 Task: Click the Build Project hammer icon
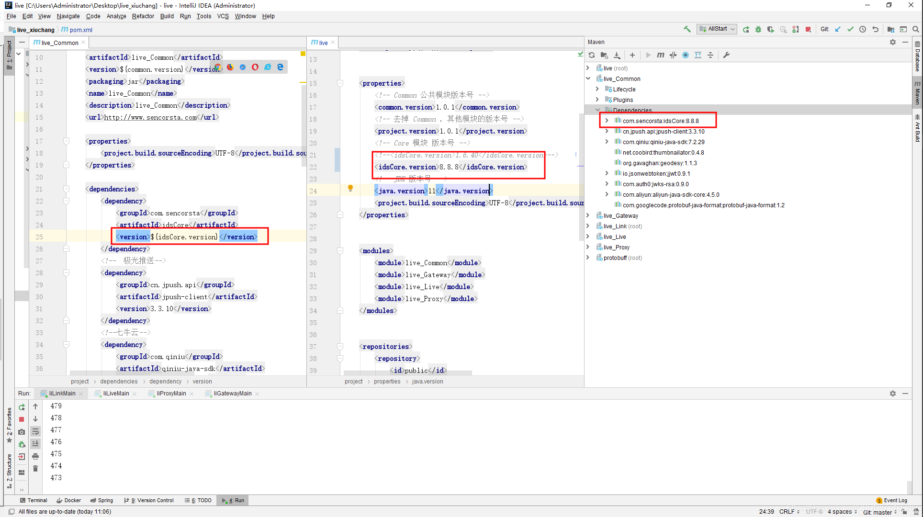point(687,29)
